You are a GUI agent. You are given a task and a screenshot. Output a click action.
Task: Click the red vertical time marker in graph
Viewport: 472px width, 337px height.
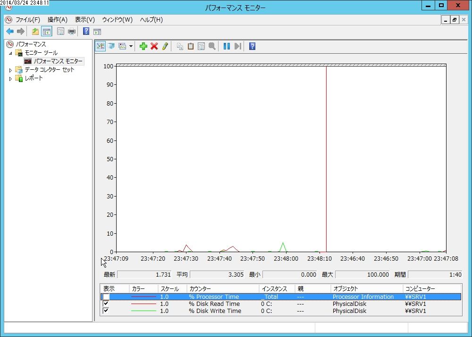tap(326, 159)
